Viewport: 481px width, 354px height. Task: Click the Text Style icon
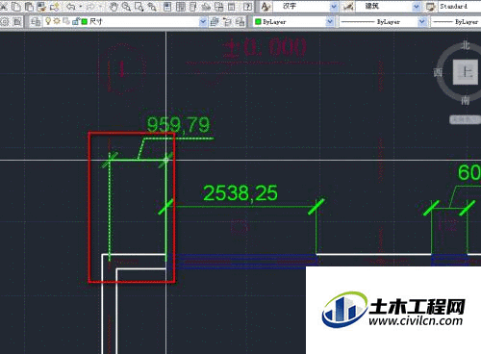coord(266,6)
